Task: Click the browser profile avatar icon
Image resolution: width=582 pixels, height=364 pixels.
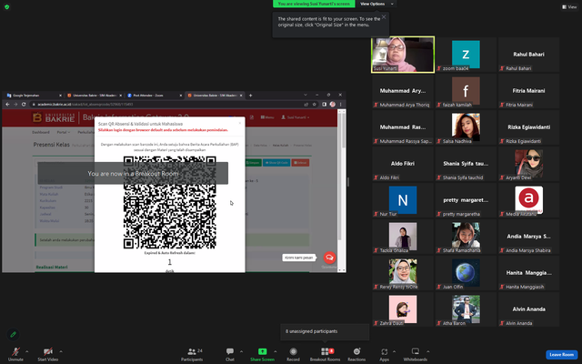Action: click(x=333, y=105)
